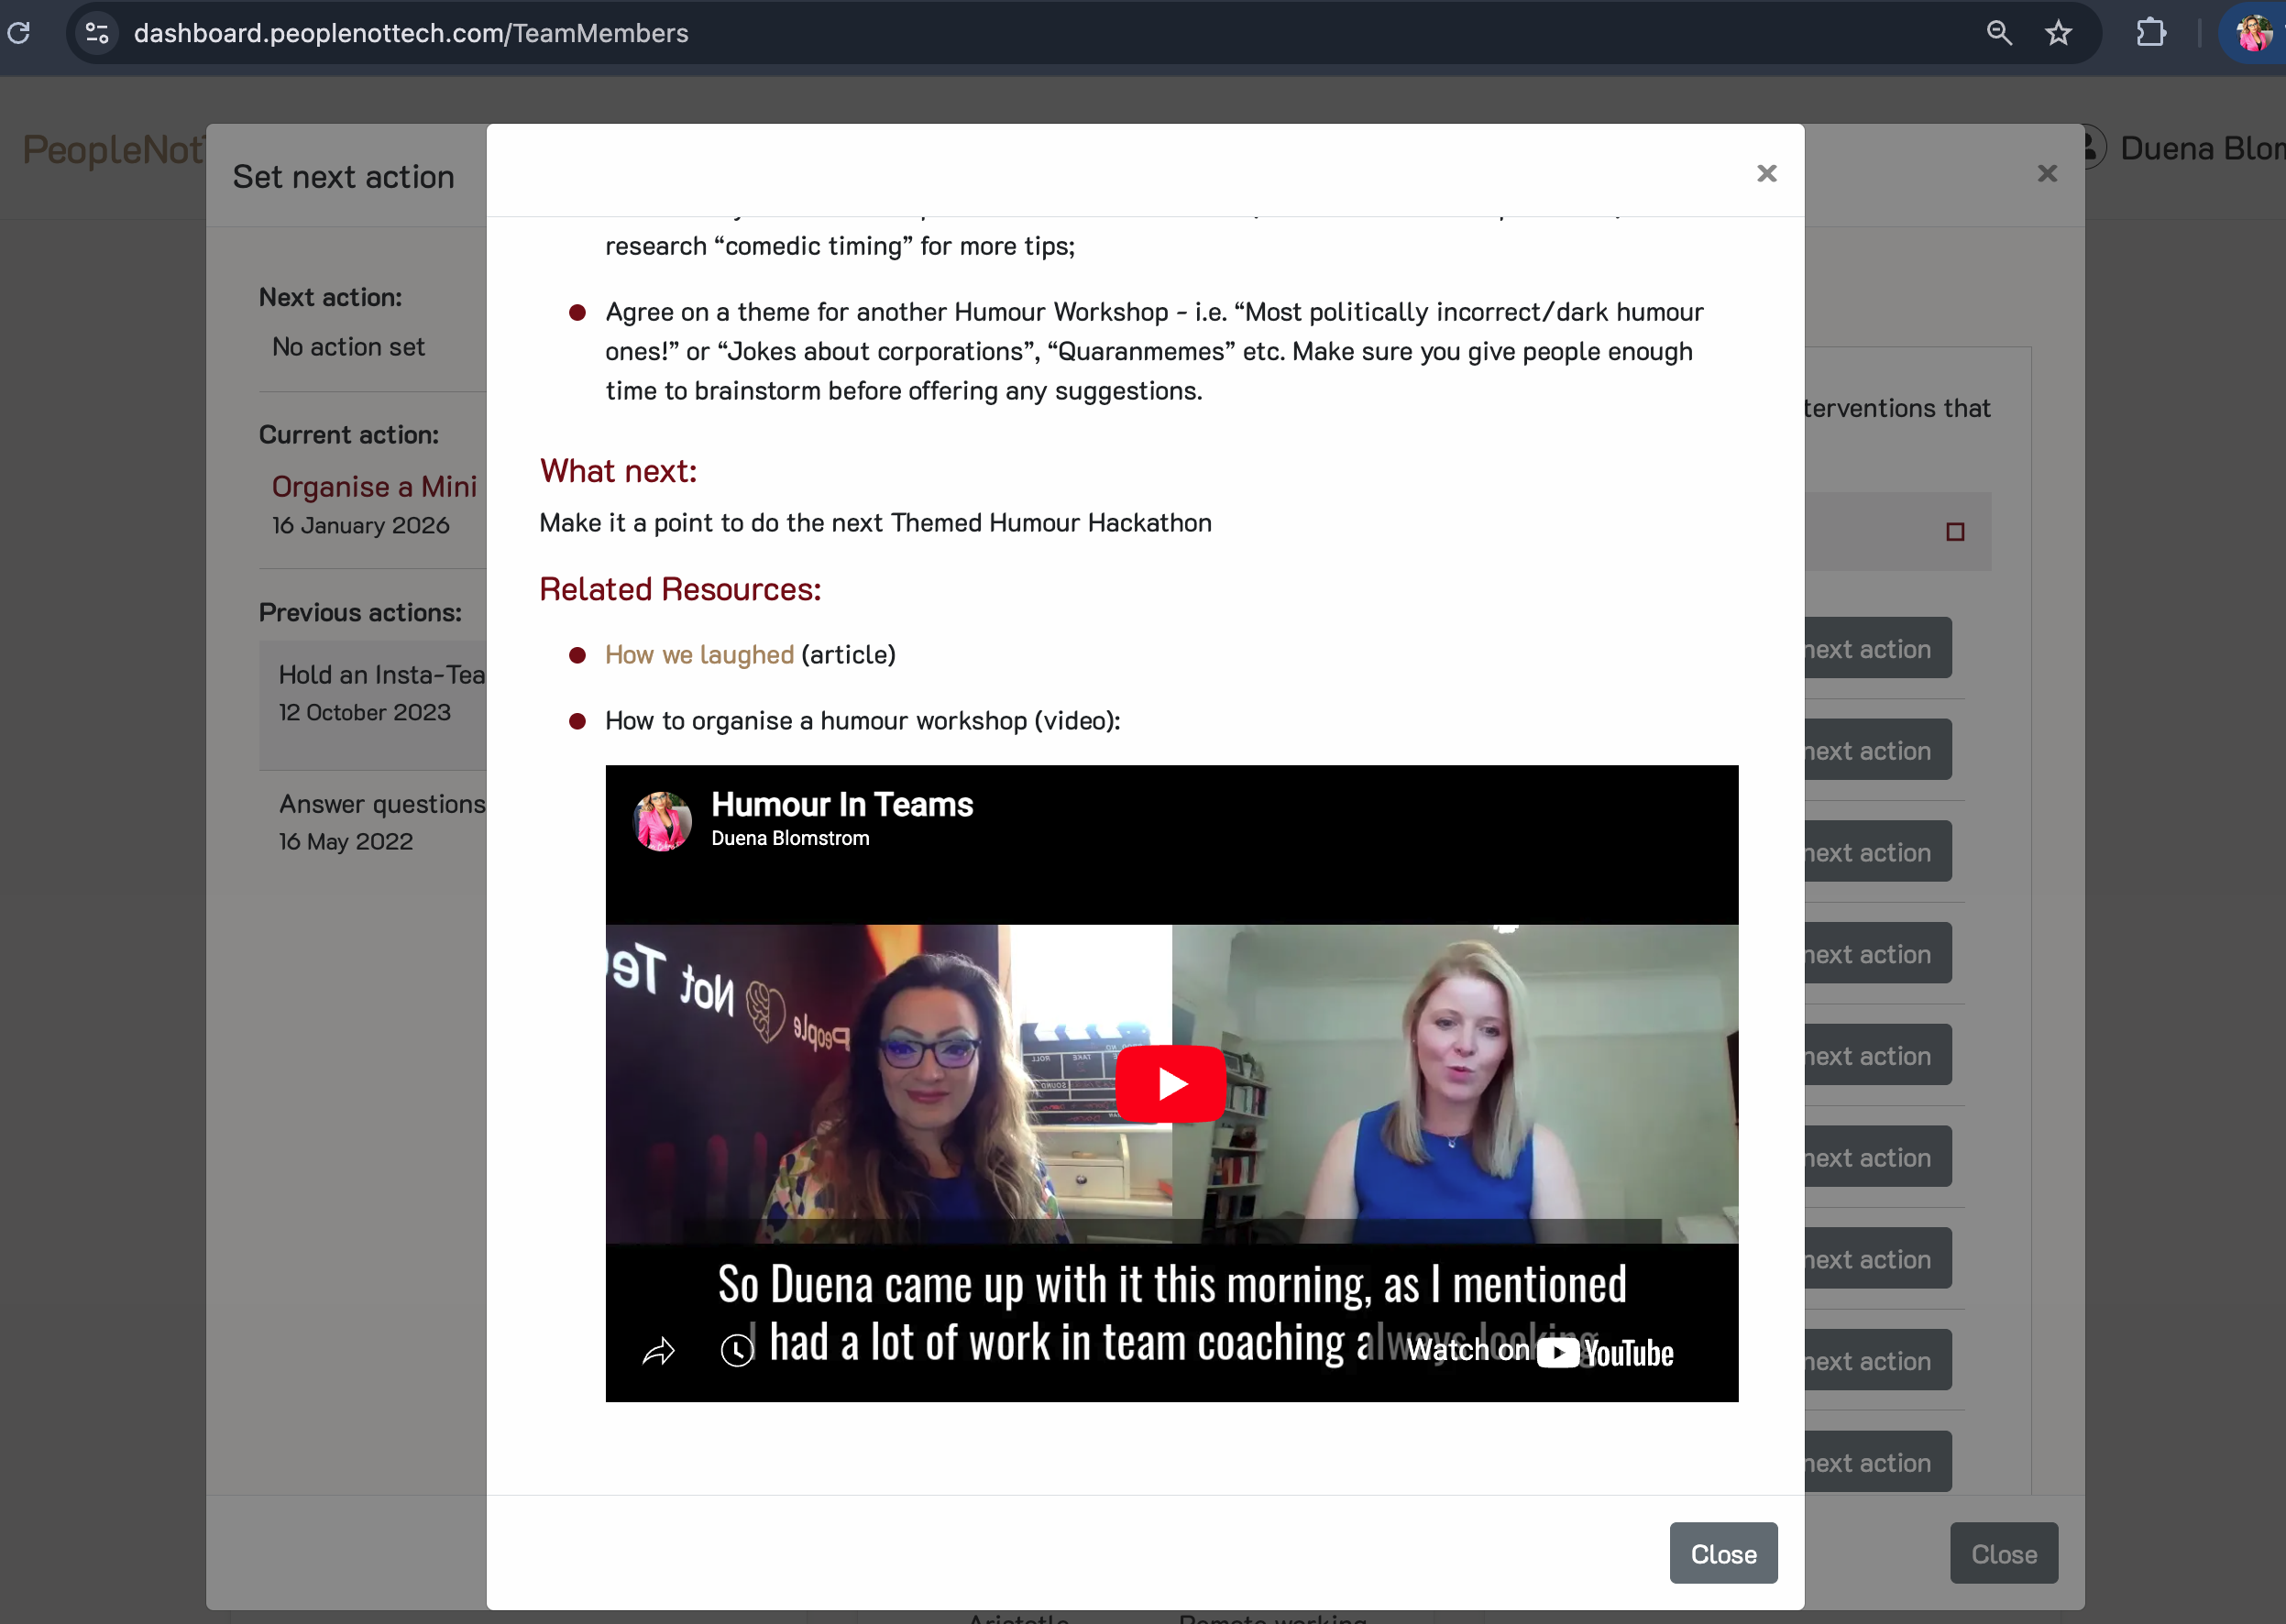Click the Organise a Mini current action
The width and height of the screenshot is (2286, 1624).
(375, 486)
